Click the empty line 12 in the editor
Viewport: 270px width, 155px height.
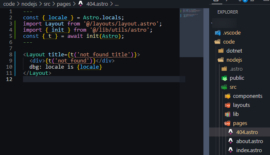tap(104, 79)
